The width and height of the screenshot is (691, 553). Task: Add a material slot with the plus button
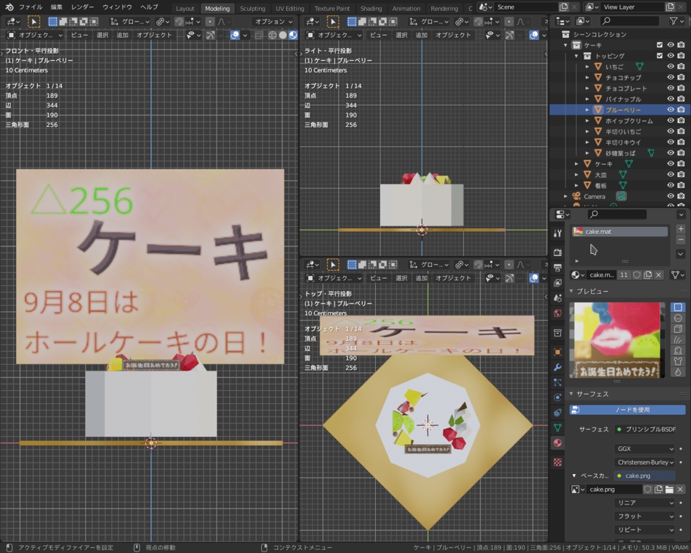tap(681, 228)
